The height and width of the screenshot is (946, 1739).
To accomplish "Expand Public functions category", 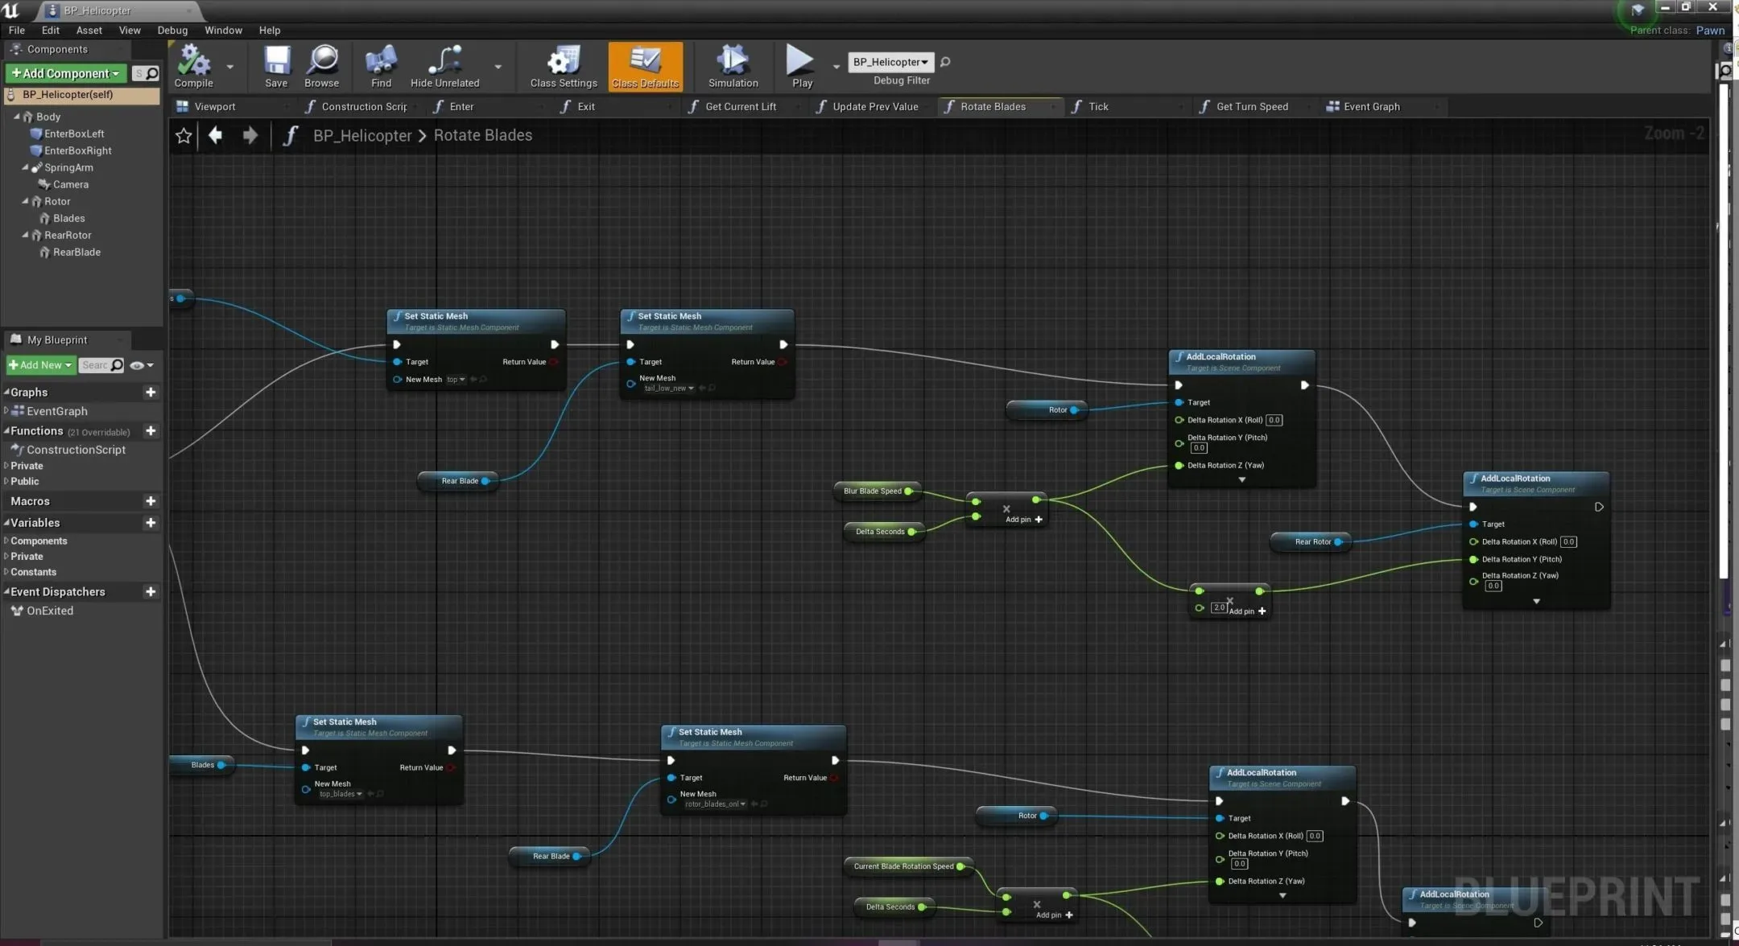I will point(6,481).
